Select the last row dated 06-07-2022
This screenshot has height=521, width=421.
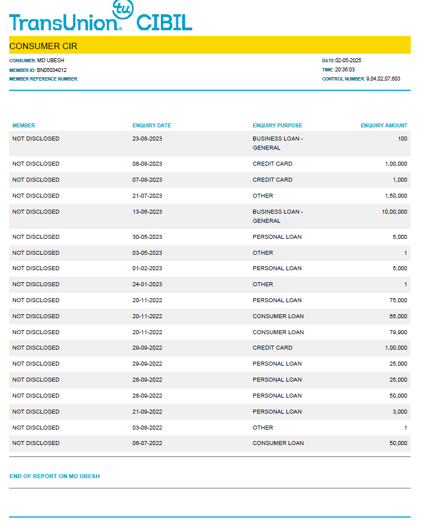coord(210,443)
